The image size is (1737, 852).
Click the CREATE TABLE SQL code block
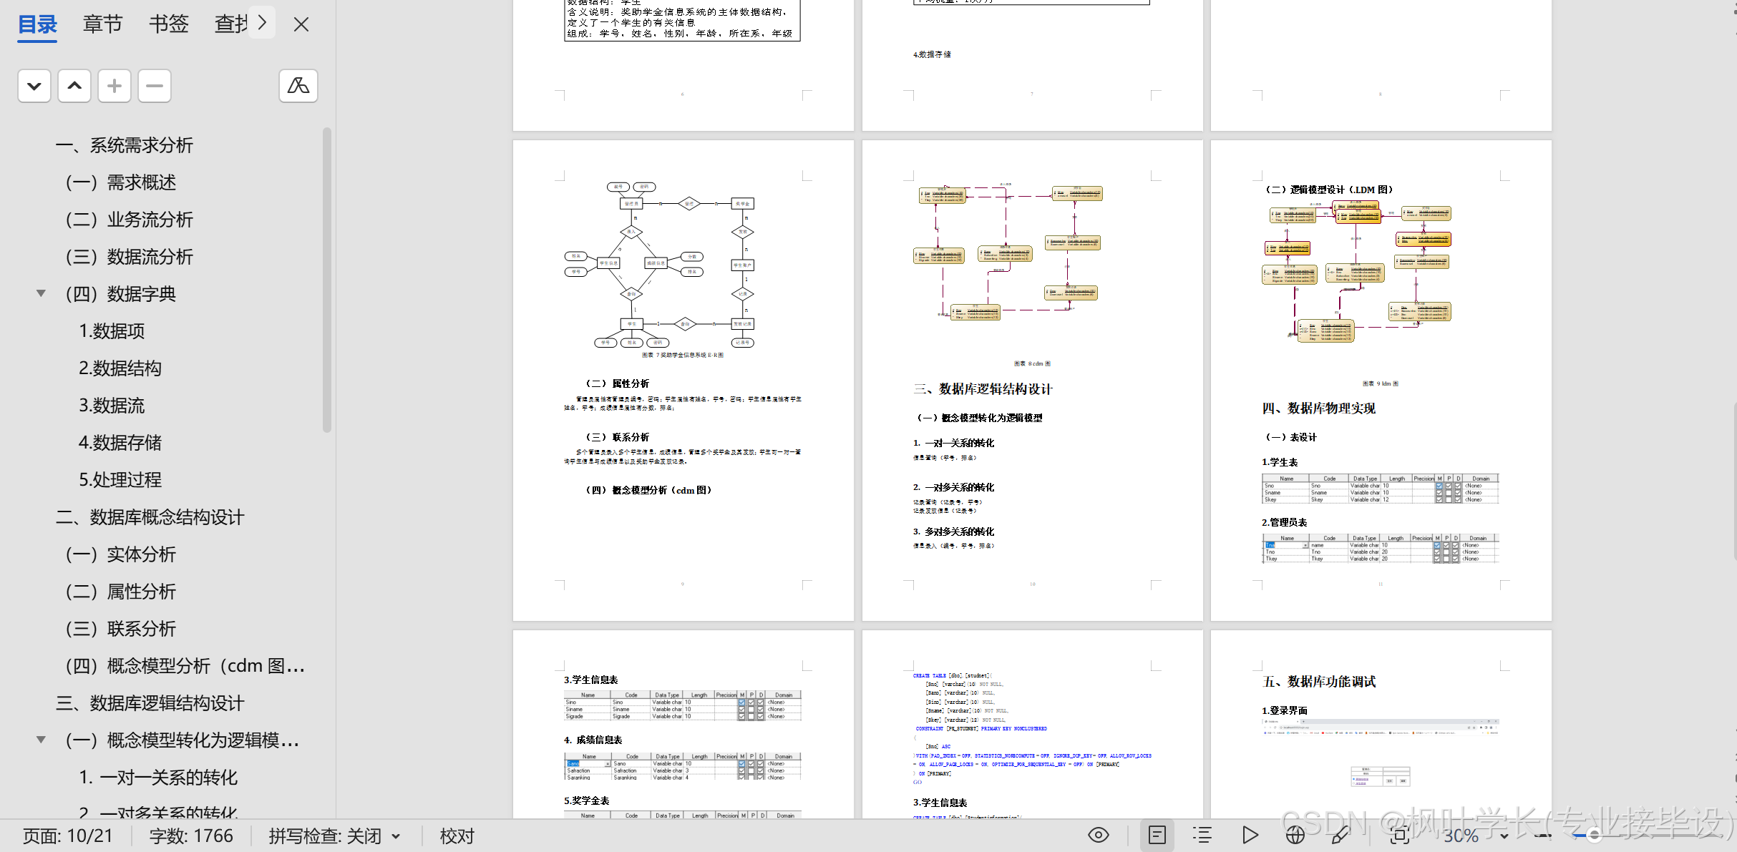point(1032,728)
